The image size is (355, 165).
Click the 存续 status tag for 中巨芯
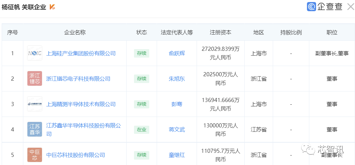tap(141, 155)
